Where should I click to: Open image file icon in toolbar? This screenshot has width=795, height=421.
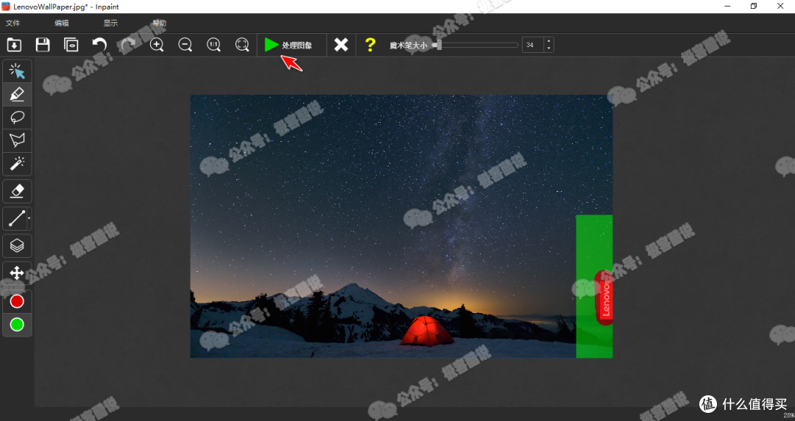14,45
